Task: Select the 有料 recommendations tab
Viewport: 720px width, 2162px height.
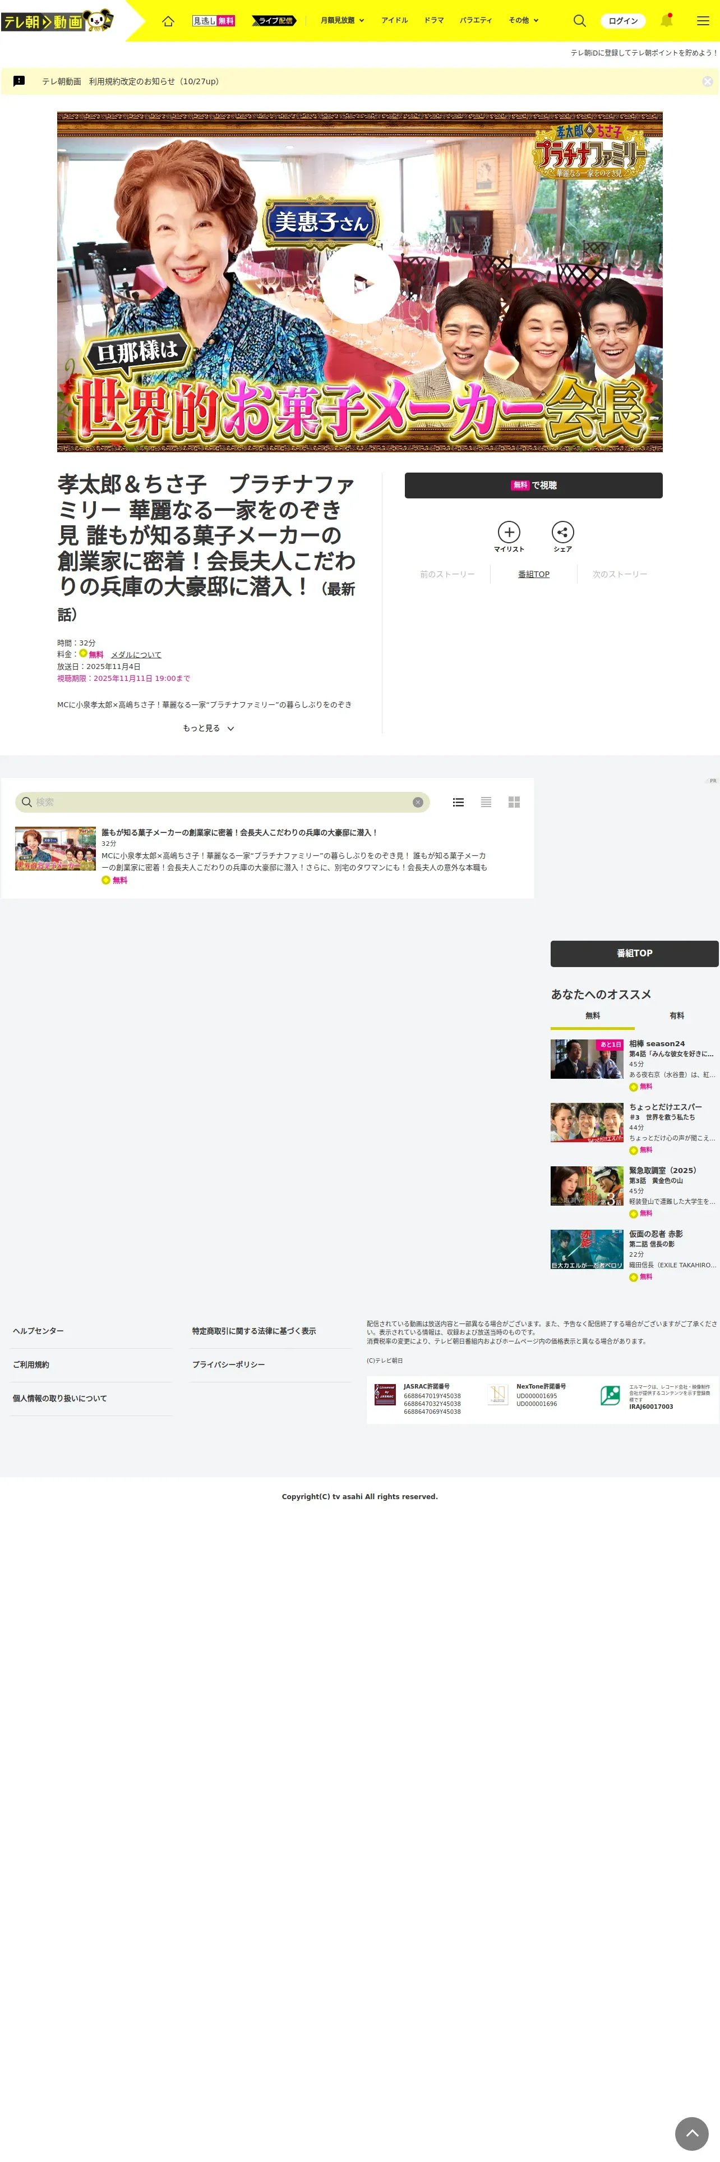Action: [676, 1016]
